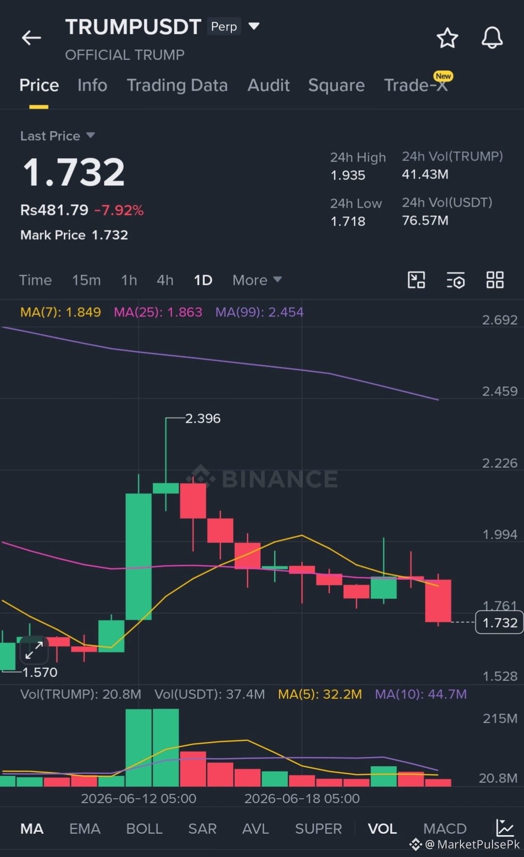This screenshot has height=857, width=524.
Task: Add TRUMPUSDT to favorites with star icon
Action: tap(447, 38)
